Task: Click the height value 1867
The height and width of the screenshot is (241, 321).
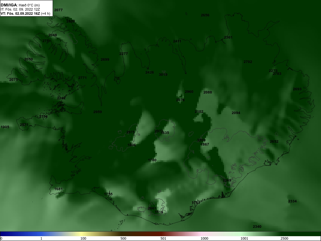Action: 205,145
